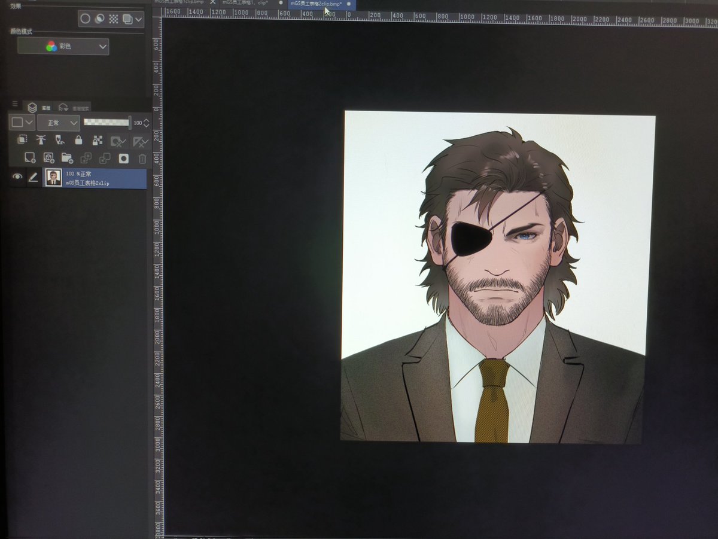This screenshot has height=539, width=718.
Task: Select the layer name mGS员工表格2clip
Action: point(87,182)
